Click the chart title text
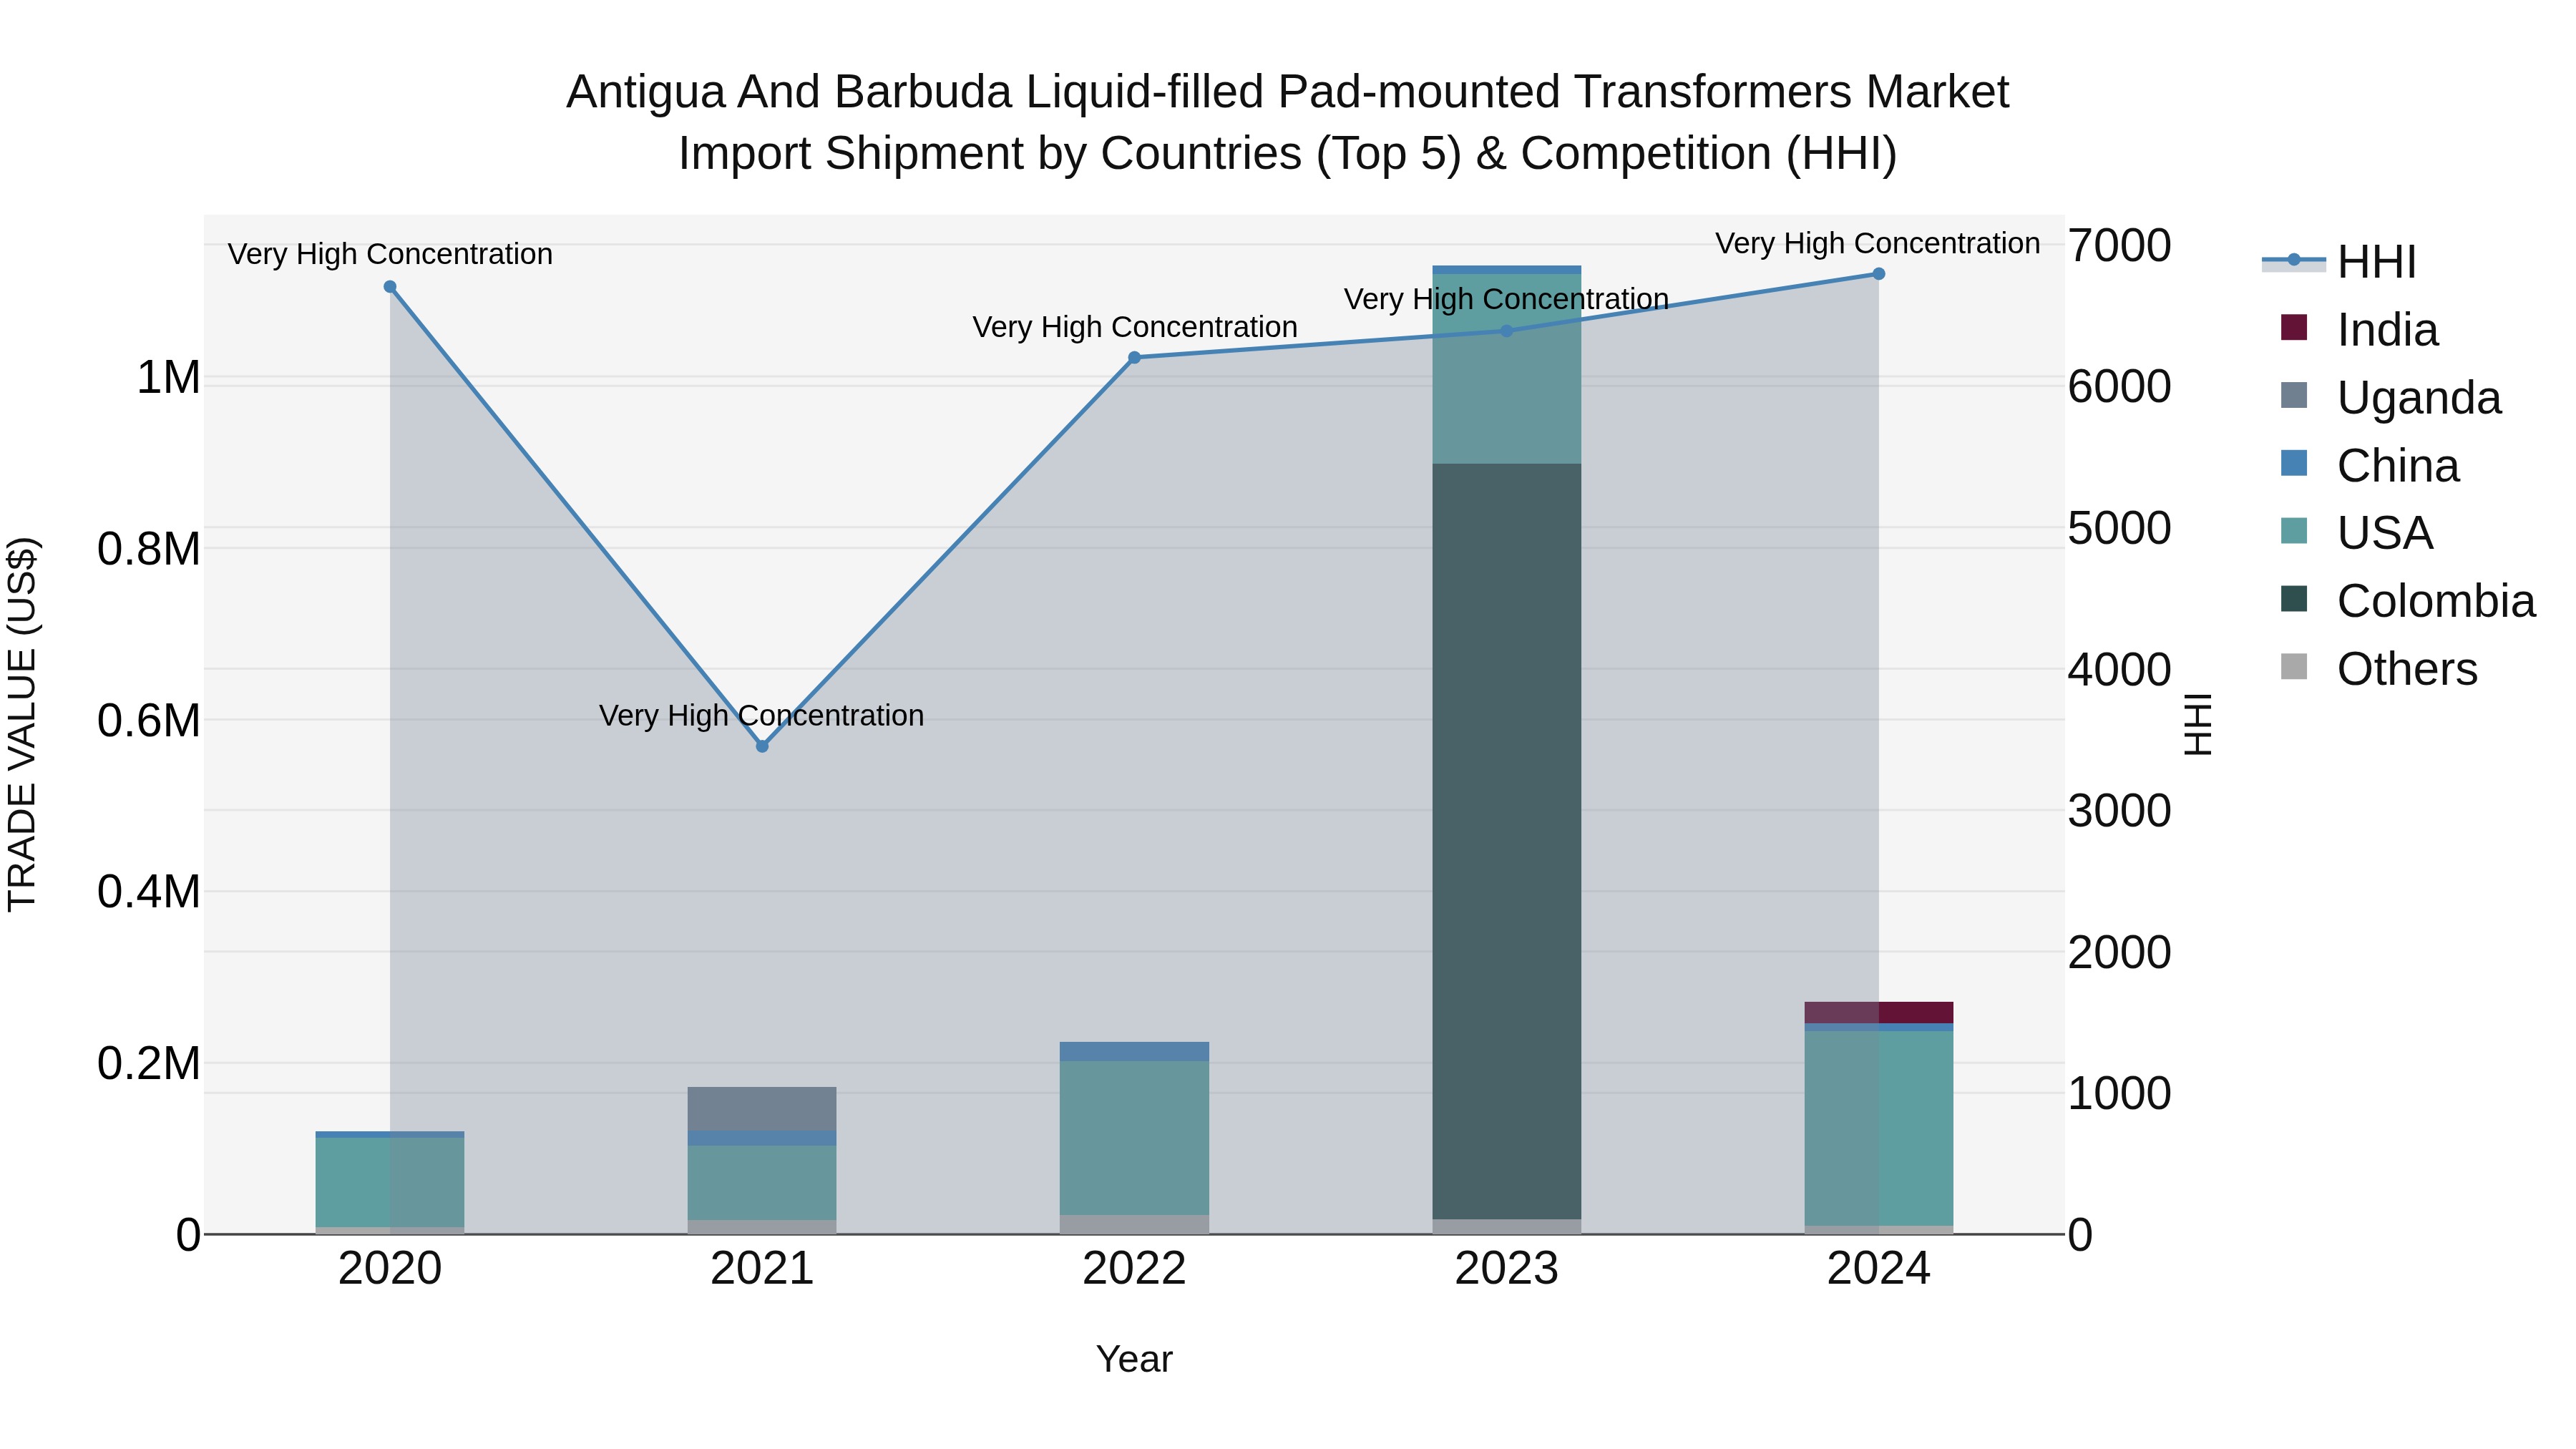The height and width of the screenshot is (1449, 2576). coord(1287,122)
